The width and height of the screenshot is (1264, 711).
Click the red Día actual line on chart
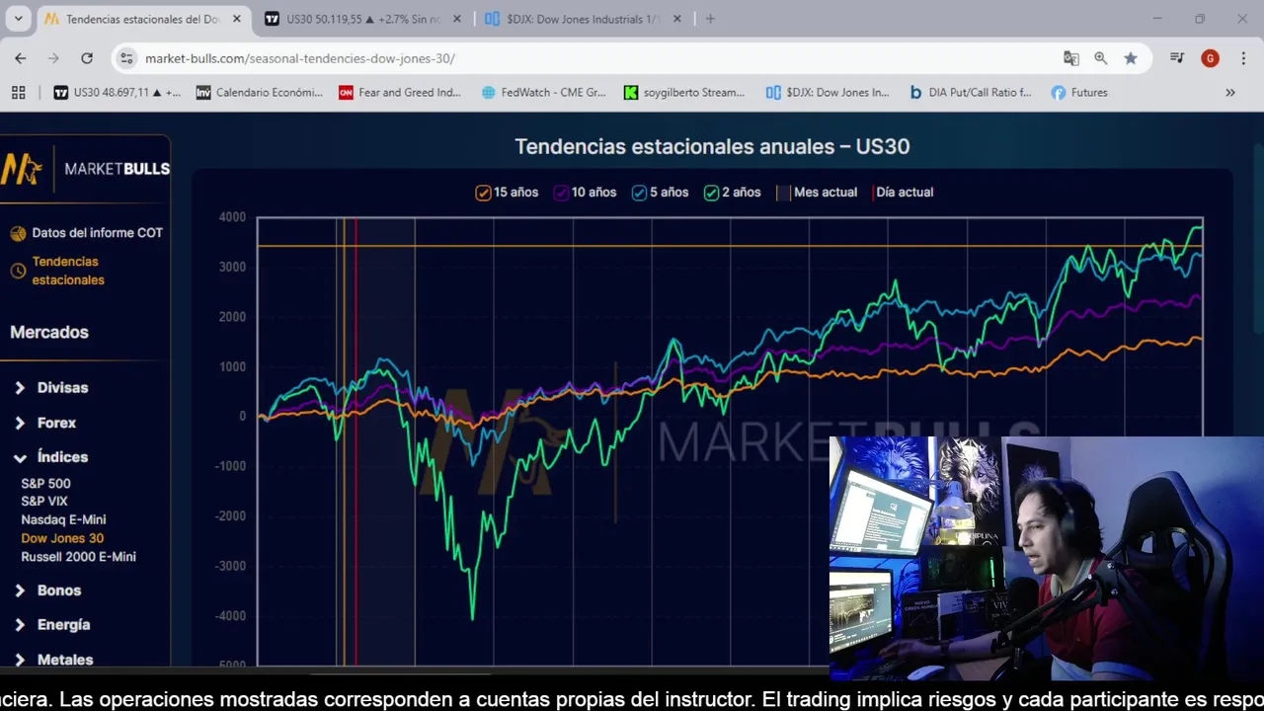(355, 439)
